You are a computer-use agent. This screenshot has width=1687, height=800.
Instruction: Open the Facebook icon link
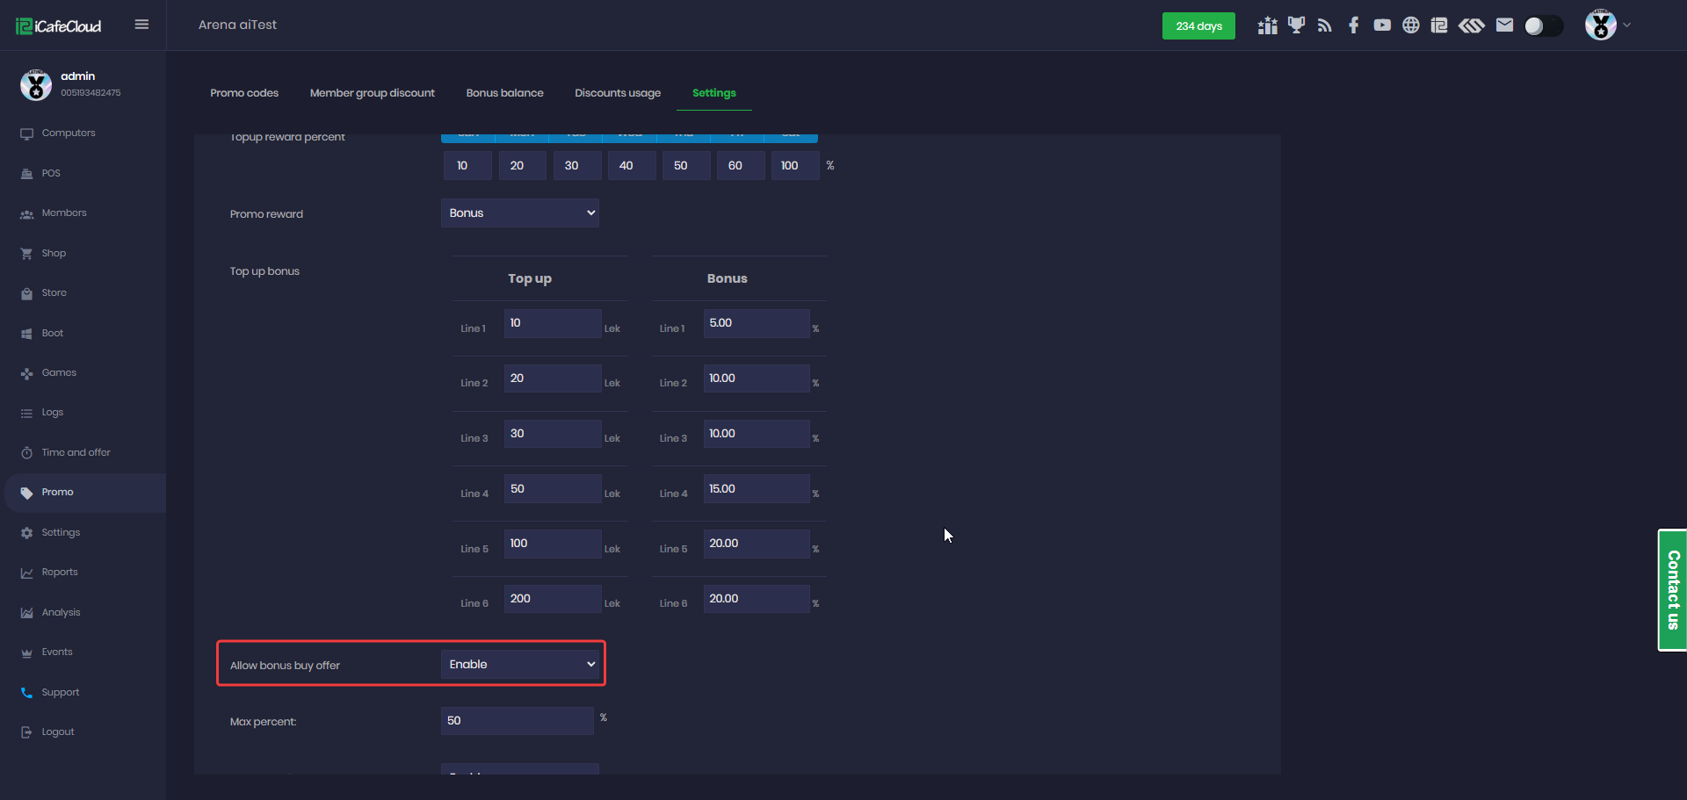[x=1353, y=25]
